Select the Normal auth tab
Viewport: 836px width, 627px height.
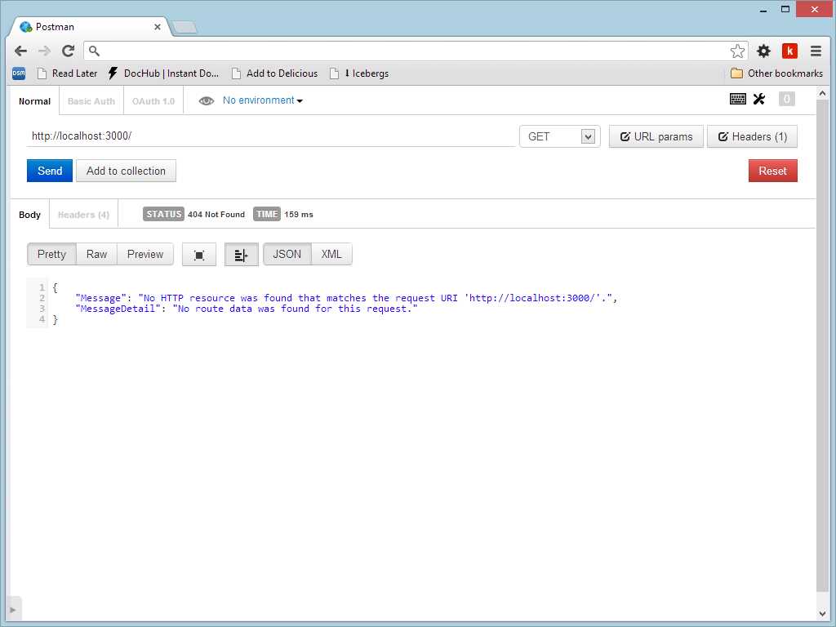click(x=34, y=101)
